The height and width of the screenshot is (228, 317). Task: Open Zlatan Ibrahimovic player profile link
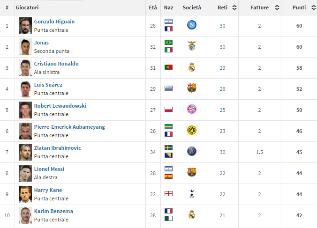(57, 148)
